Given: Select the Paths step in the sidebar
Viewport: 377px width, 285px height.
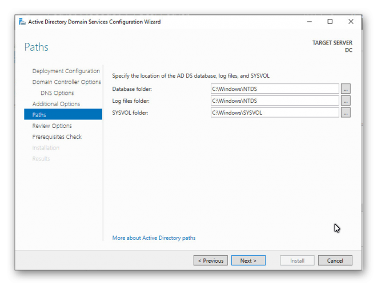Looking at the screenshot, I should coord(63,114).
